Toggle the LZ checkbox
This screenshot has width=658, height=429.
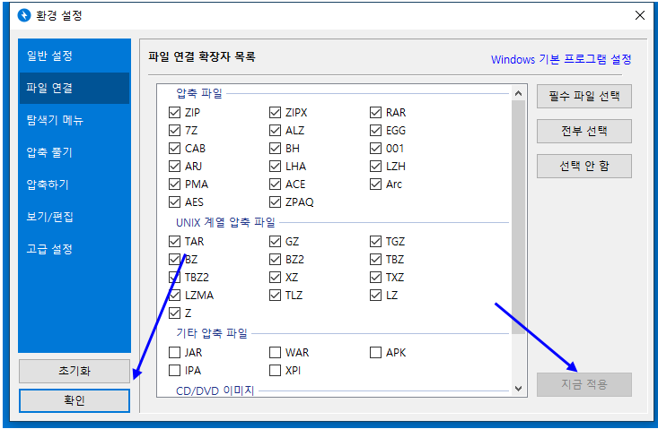[375, 296]
